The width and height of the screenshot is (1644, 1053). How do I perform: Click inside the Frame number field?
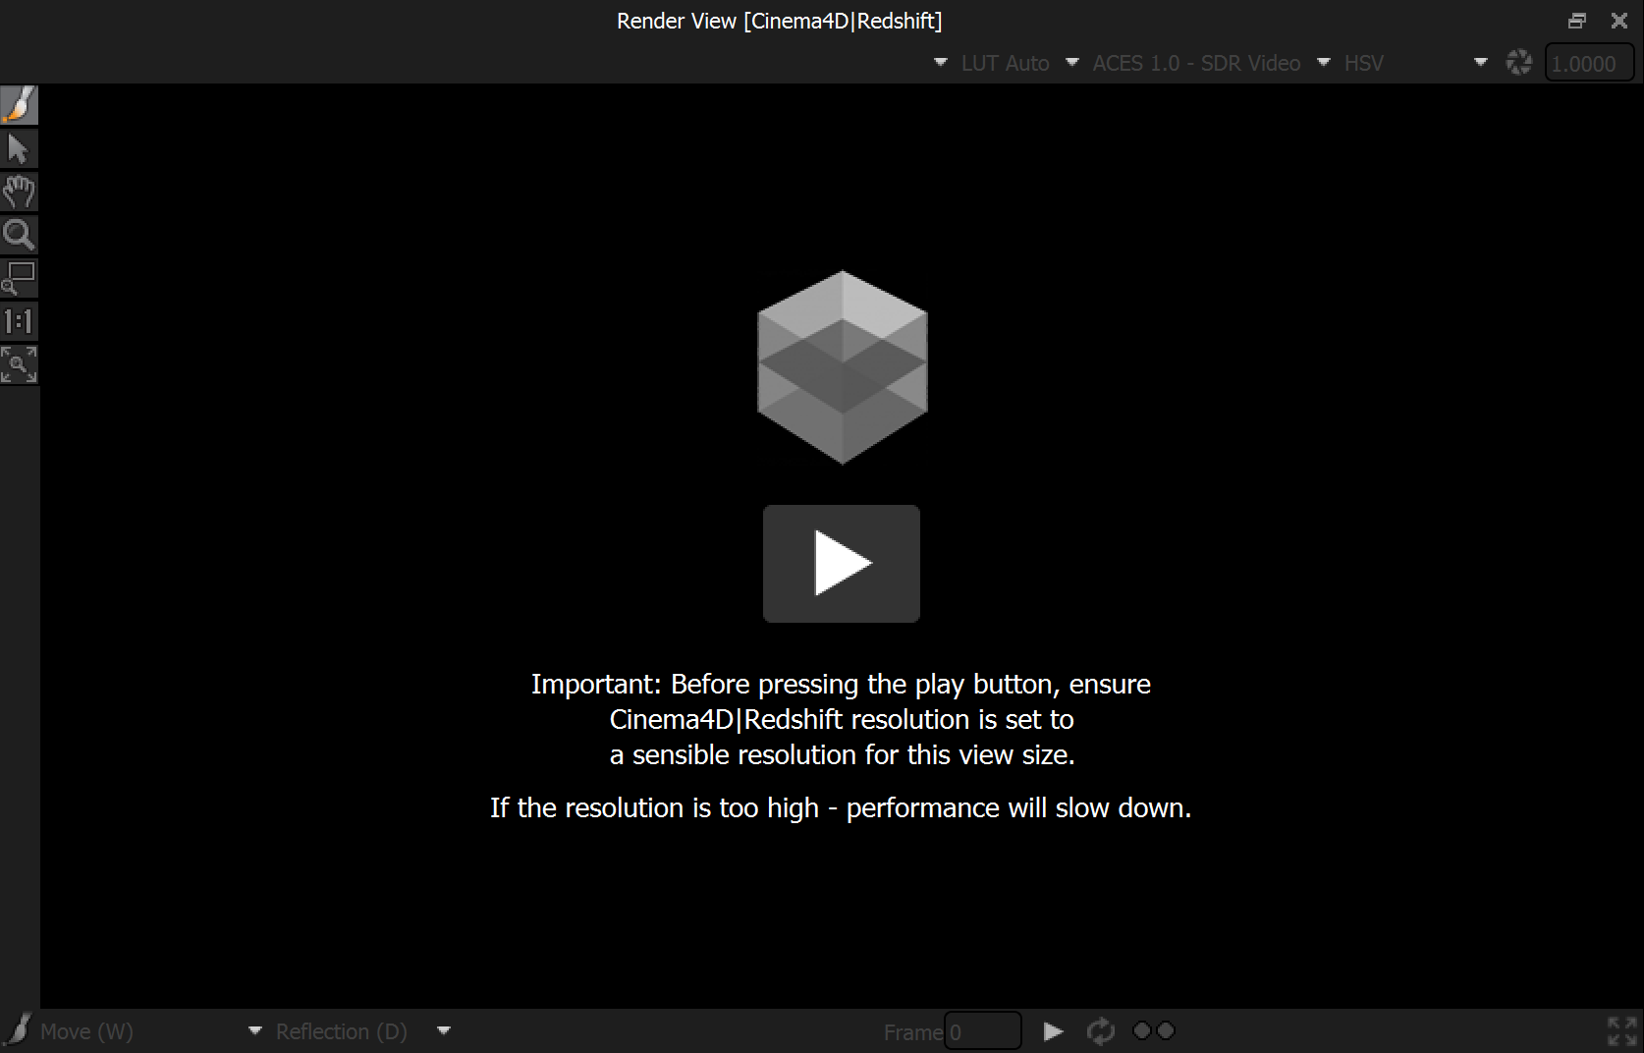pyautogui.click(x=982, y=1030)
